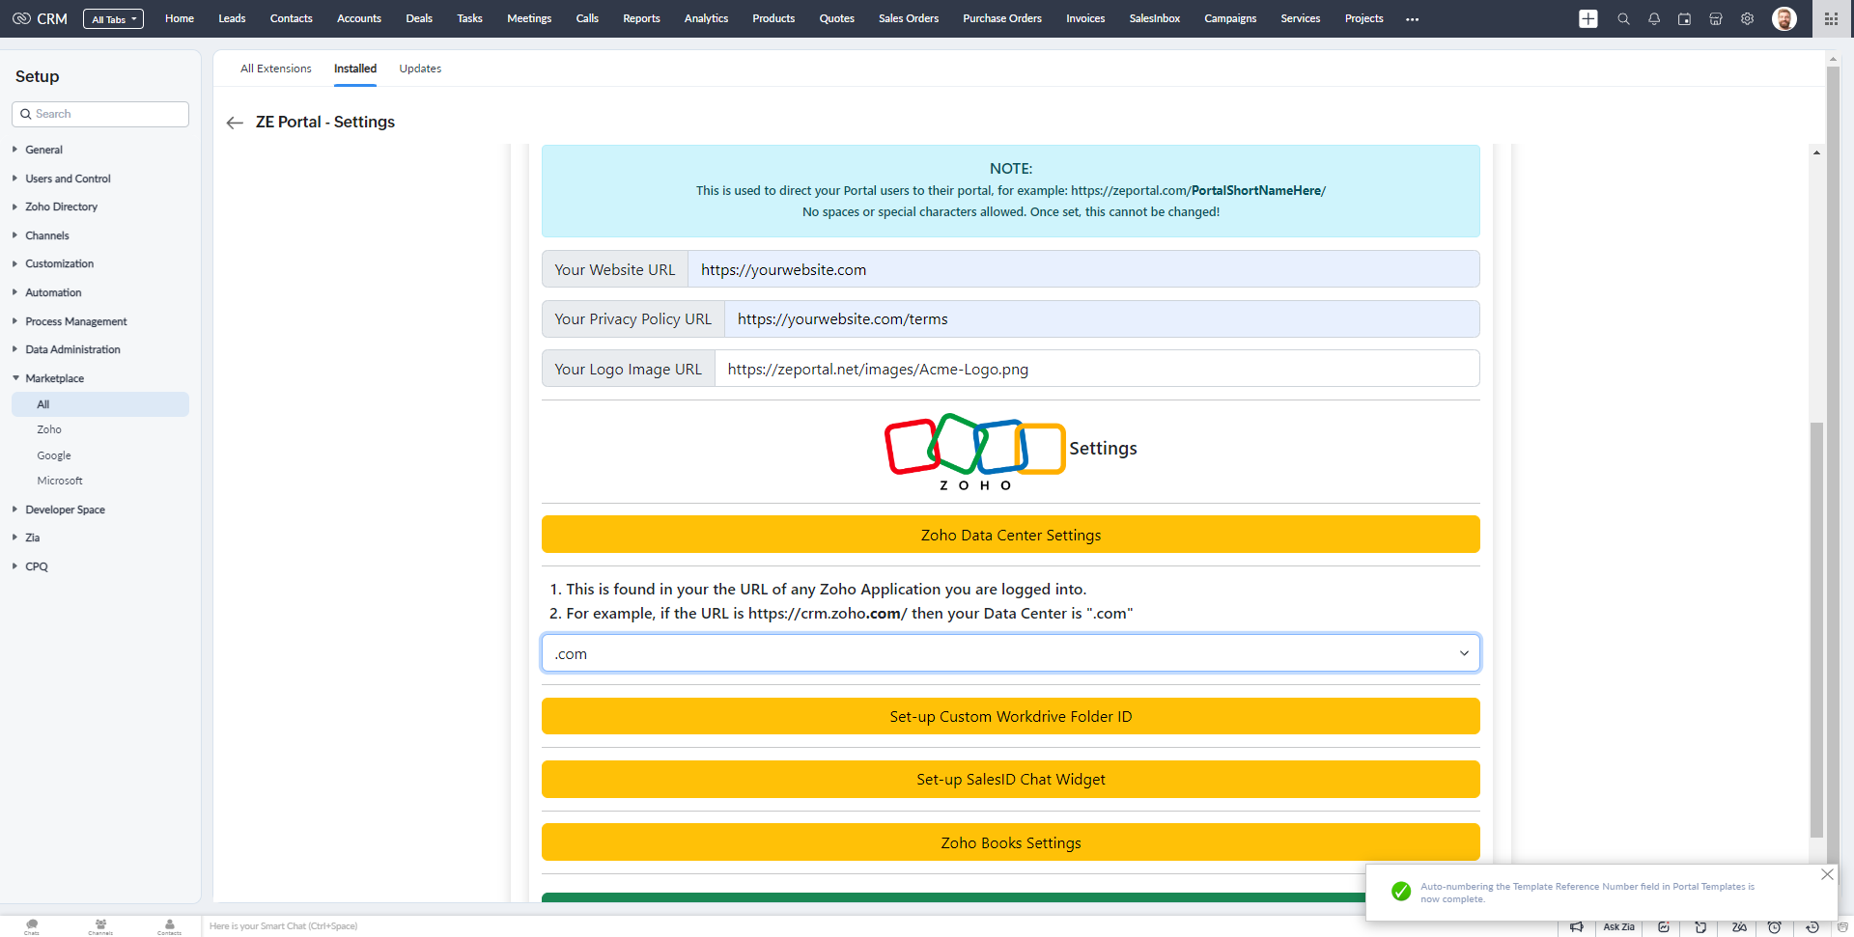Screen dimensions: 1854x937
Task: Open Contacts in the bottom bar
Action: [169, 926]
